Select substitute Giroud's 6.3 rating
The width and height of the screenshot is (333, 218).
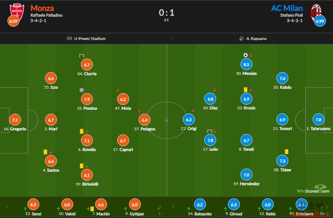[234, 204]
